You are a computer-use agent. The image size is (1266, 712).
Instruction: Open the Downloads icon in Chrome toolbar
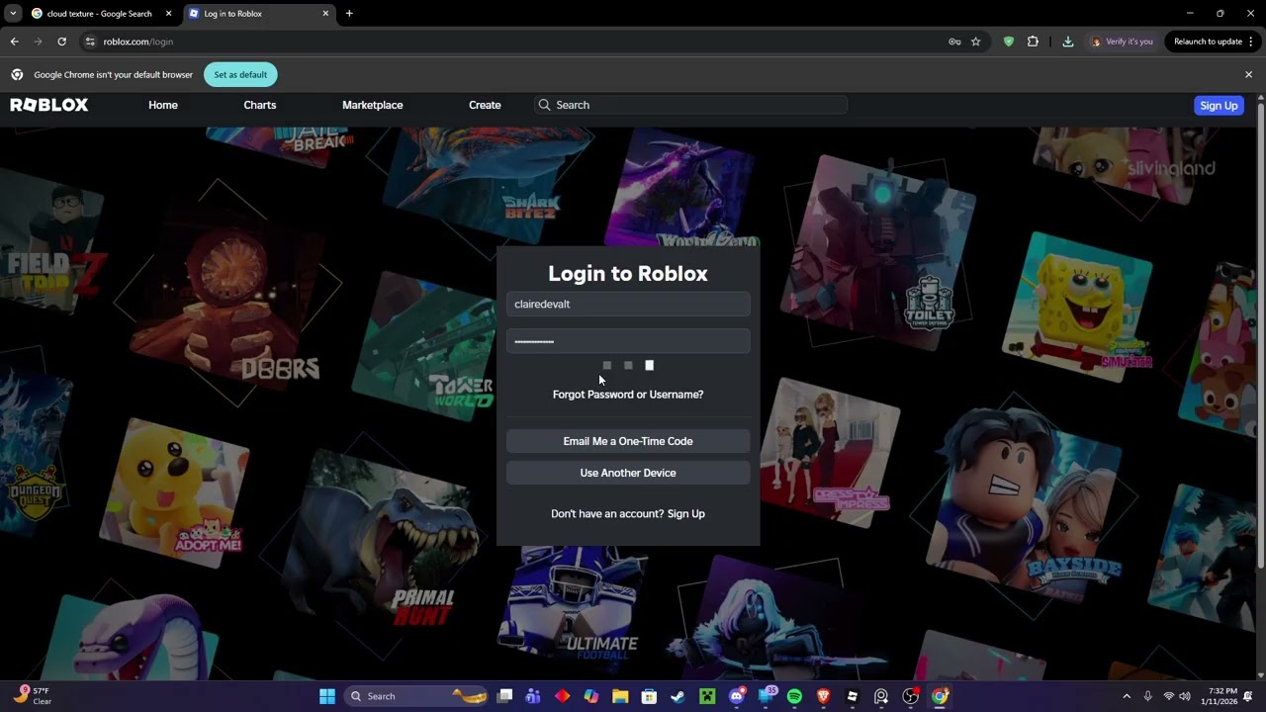(1068, 42)
